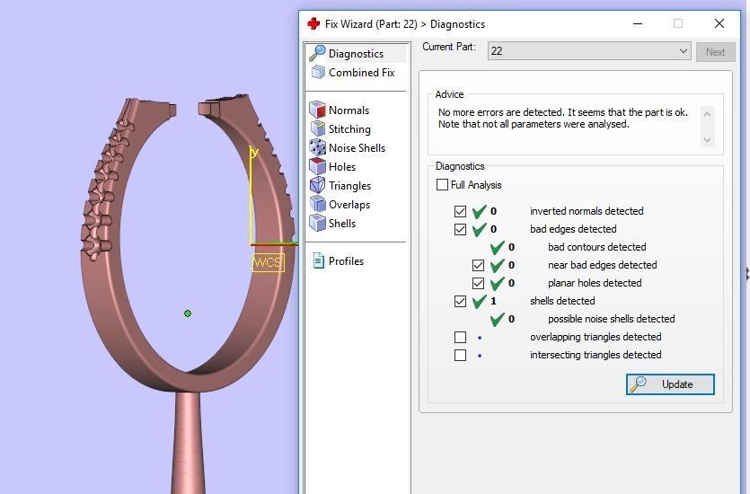Click the Advice text 'No more errors are detected'

(x=499, y=112)
